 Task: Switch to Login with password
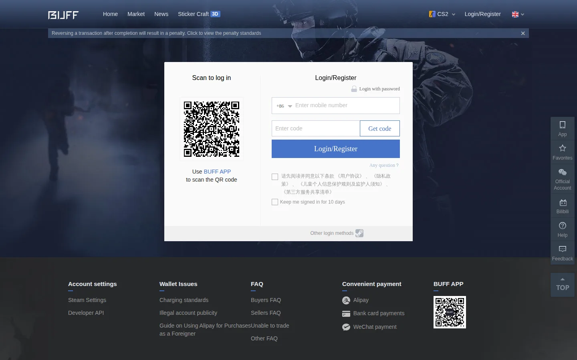click(x=379, y=89)
